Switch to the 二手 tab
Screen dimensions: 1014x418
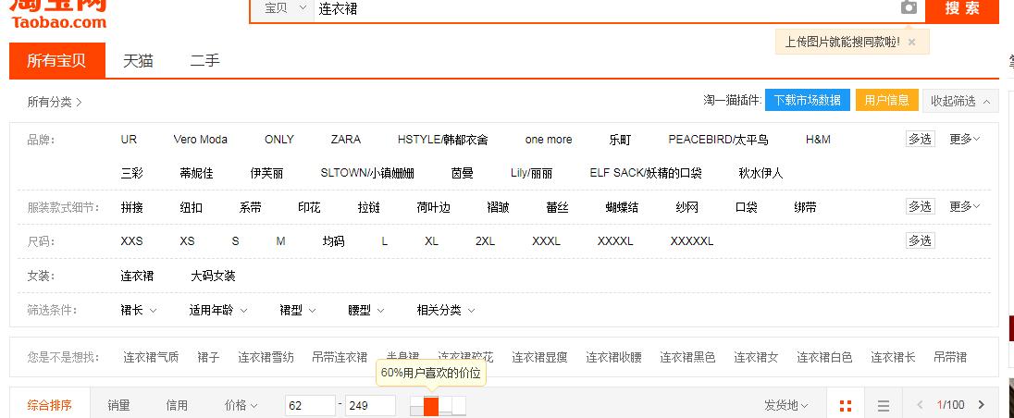205,61
